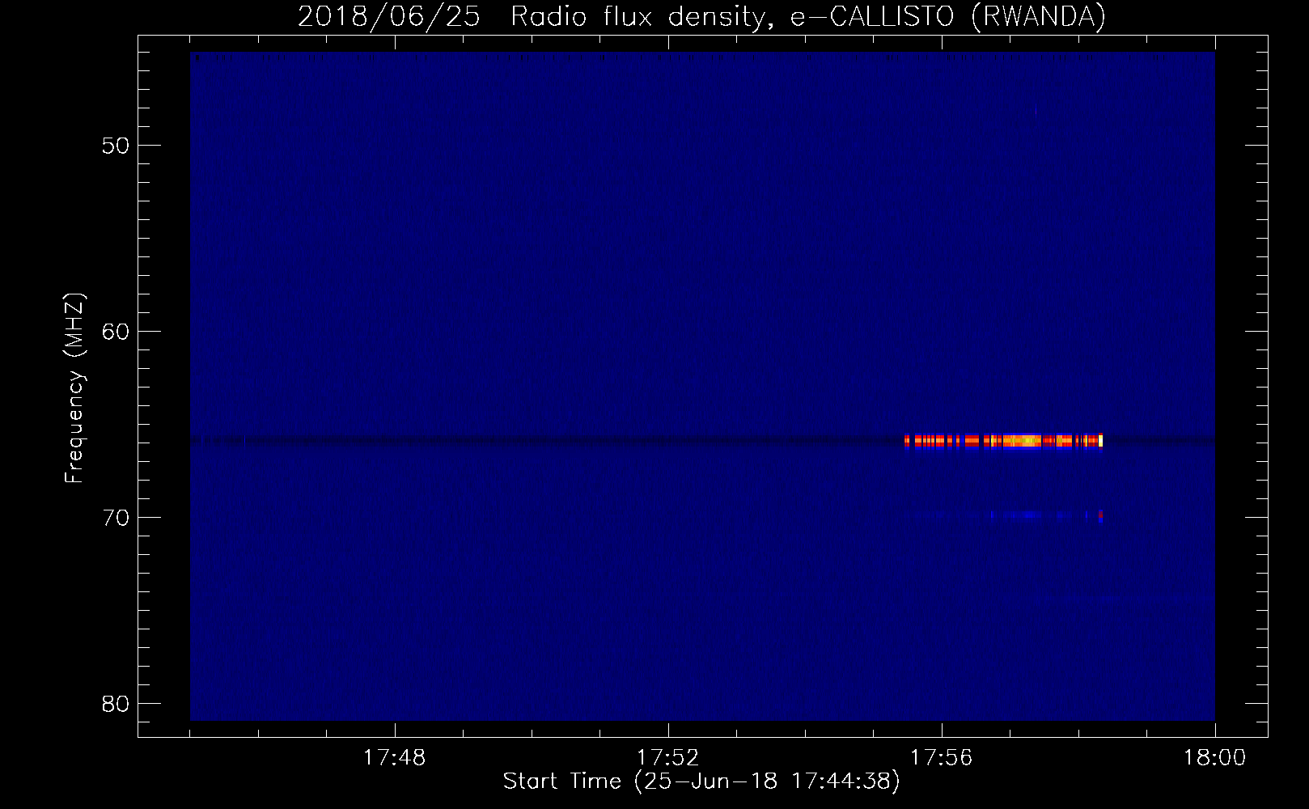Viewport: 1309px width, 809px height.
Task: Click the 18:00 time tick label
Action: pos(1214,758)
